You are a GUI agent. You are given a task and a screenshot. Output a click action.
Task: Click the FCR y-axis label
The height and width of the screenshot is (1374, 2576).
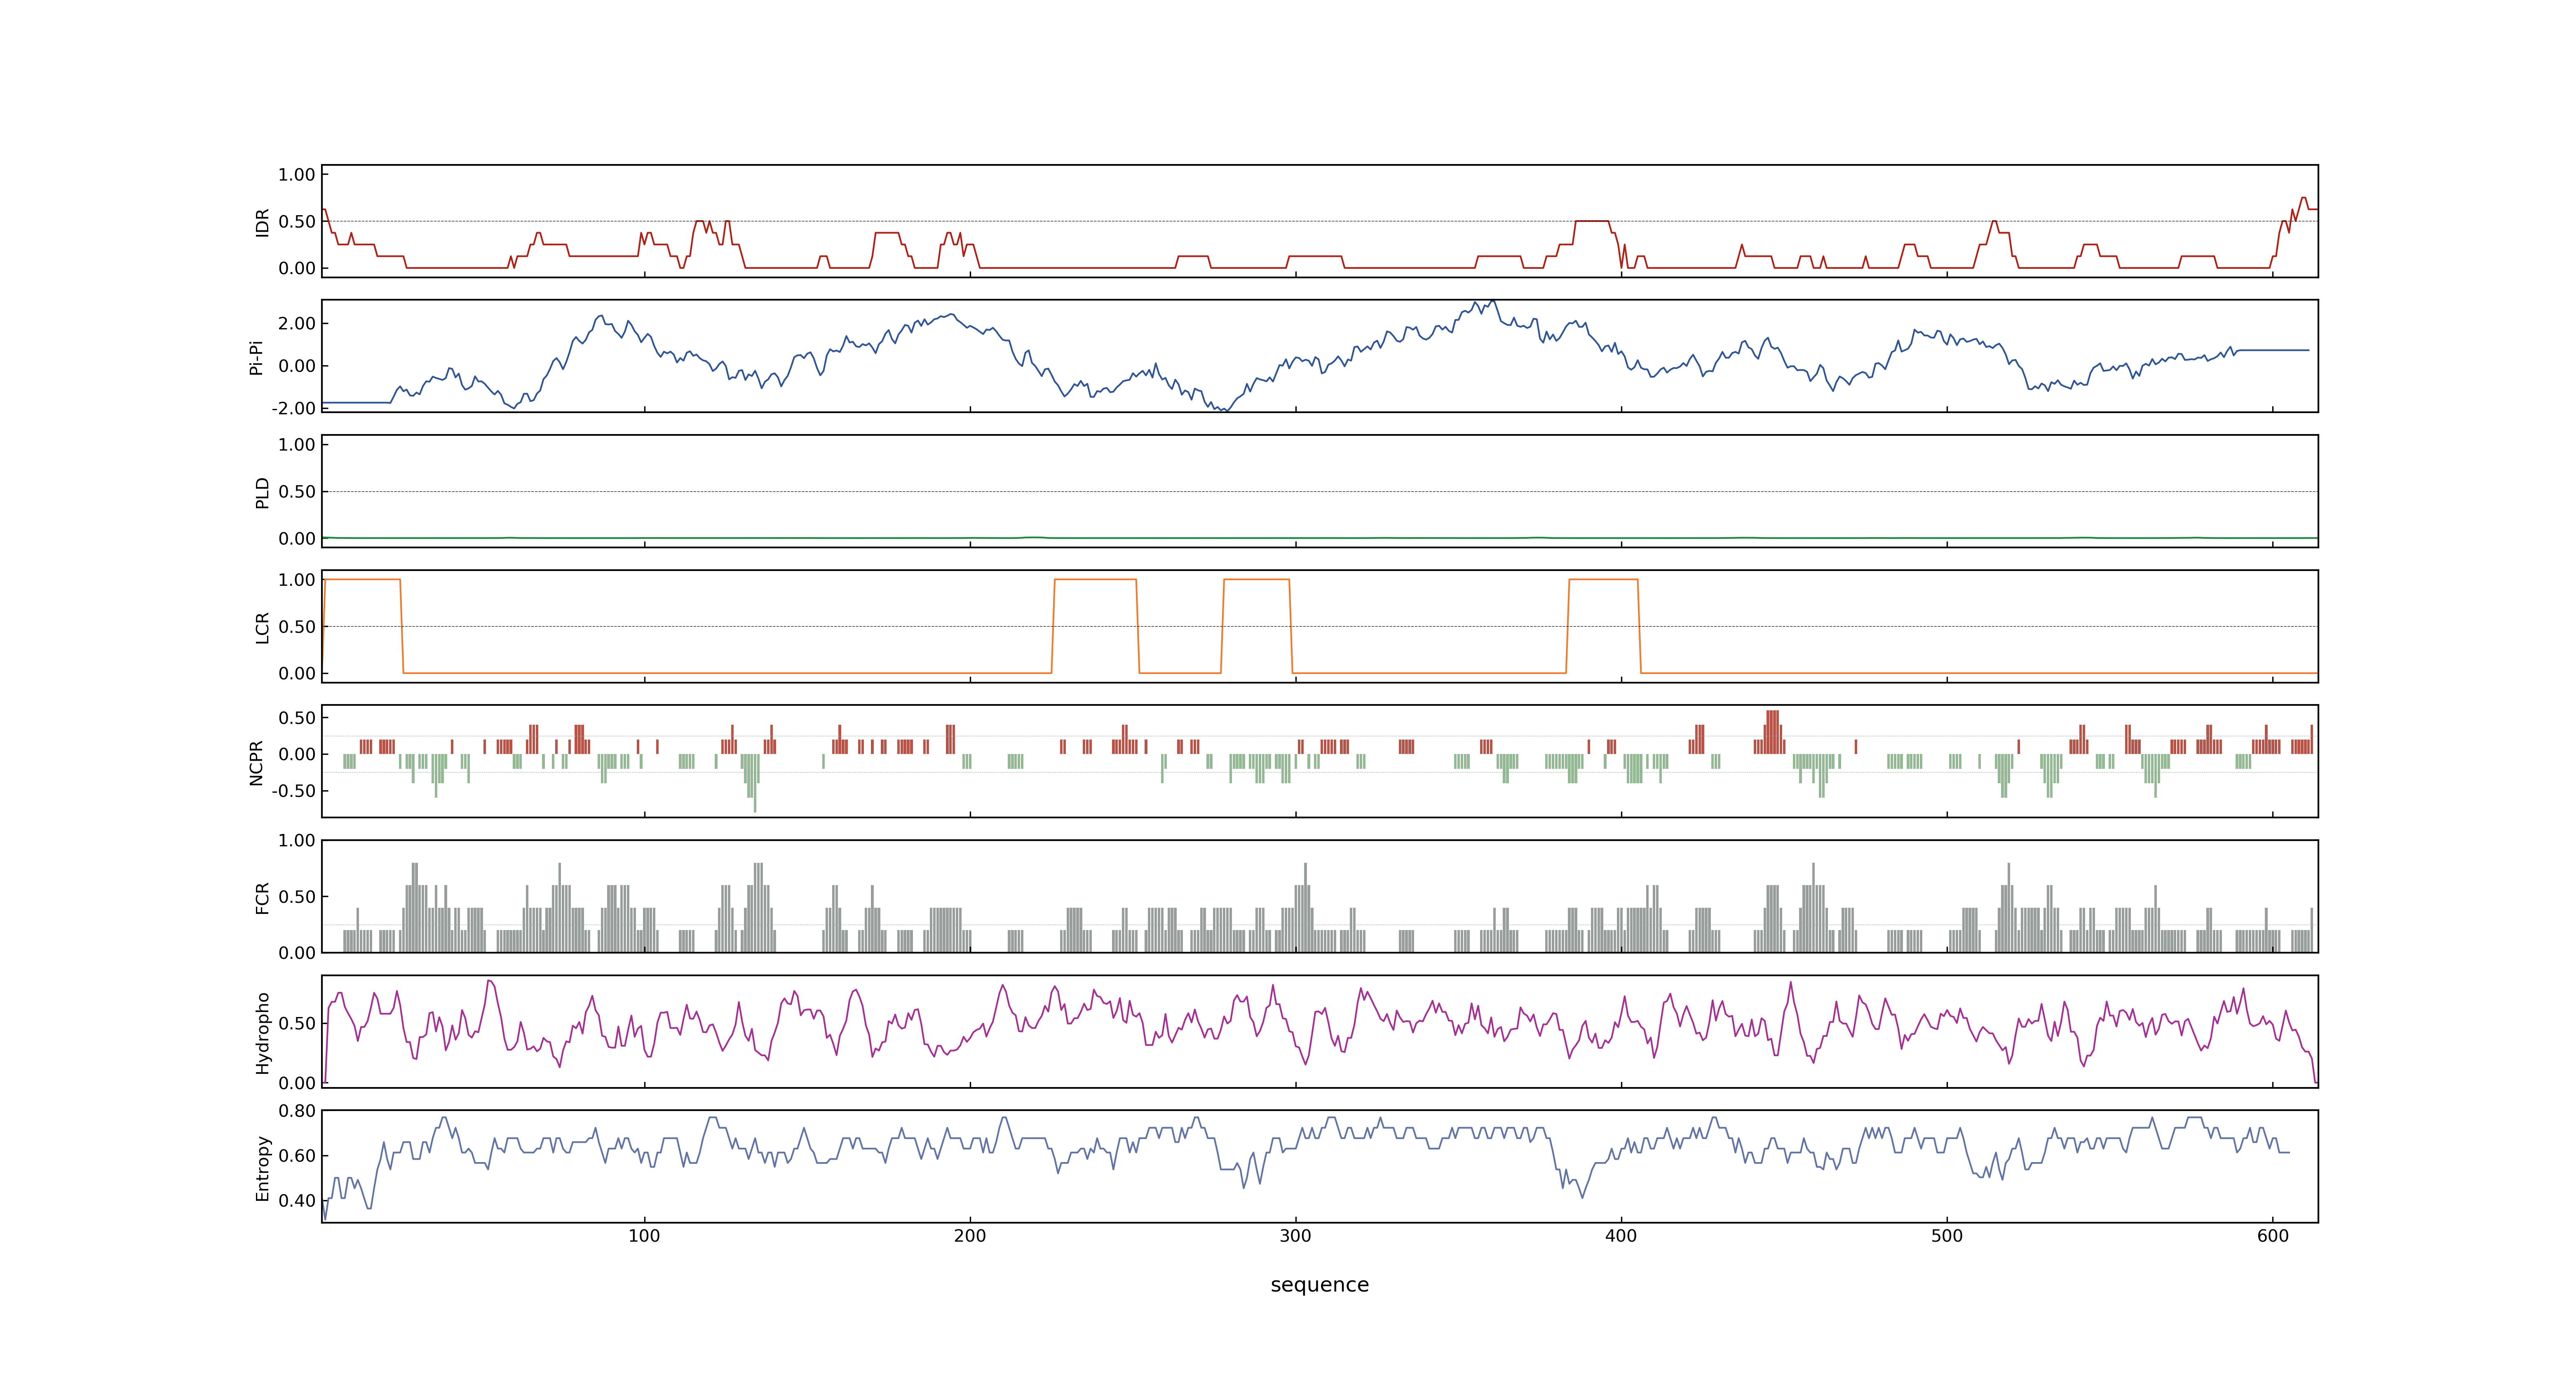click(263, 897)
